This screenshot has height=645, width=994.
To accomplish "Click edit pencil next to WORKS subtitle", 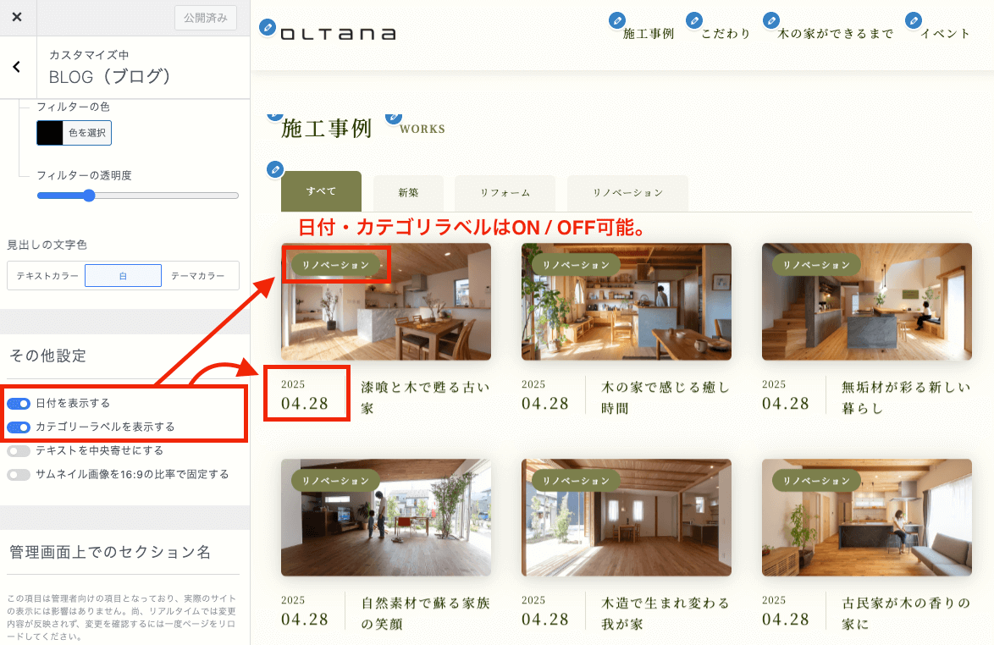I will click(394, 117).
